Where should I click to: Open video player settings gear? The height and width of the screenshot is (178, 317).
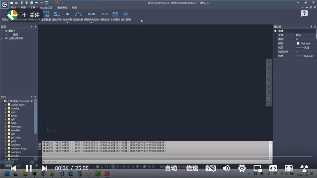pyautogui.click(x=242, y=168)
